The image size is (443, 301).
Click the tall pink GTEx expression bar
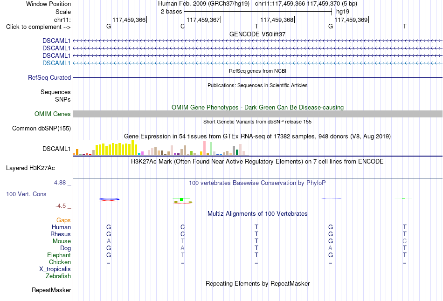click(x=204, y=148)
